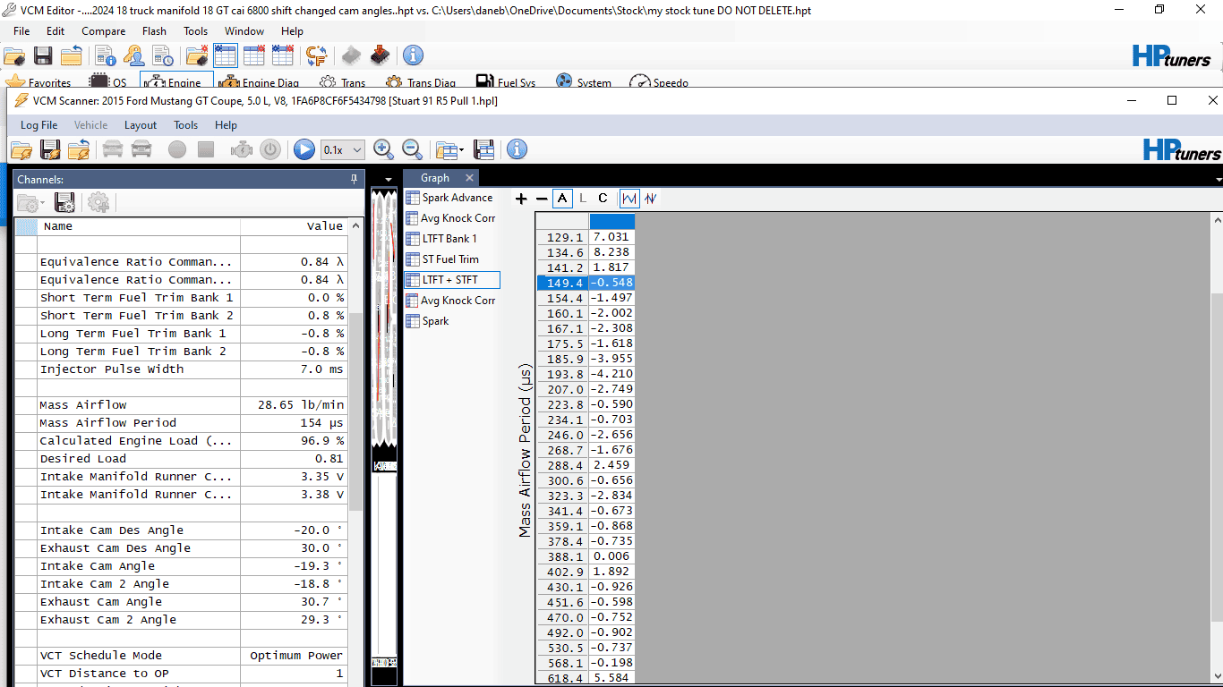Open a log file in VCM Scanner toolbar
The image size is (1223, 687).
(x=21, y=149)
